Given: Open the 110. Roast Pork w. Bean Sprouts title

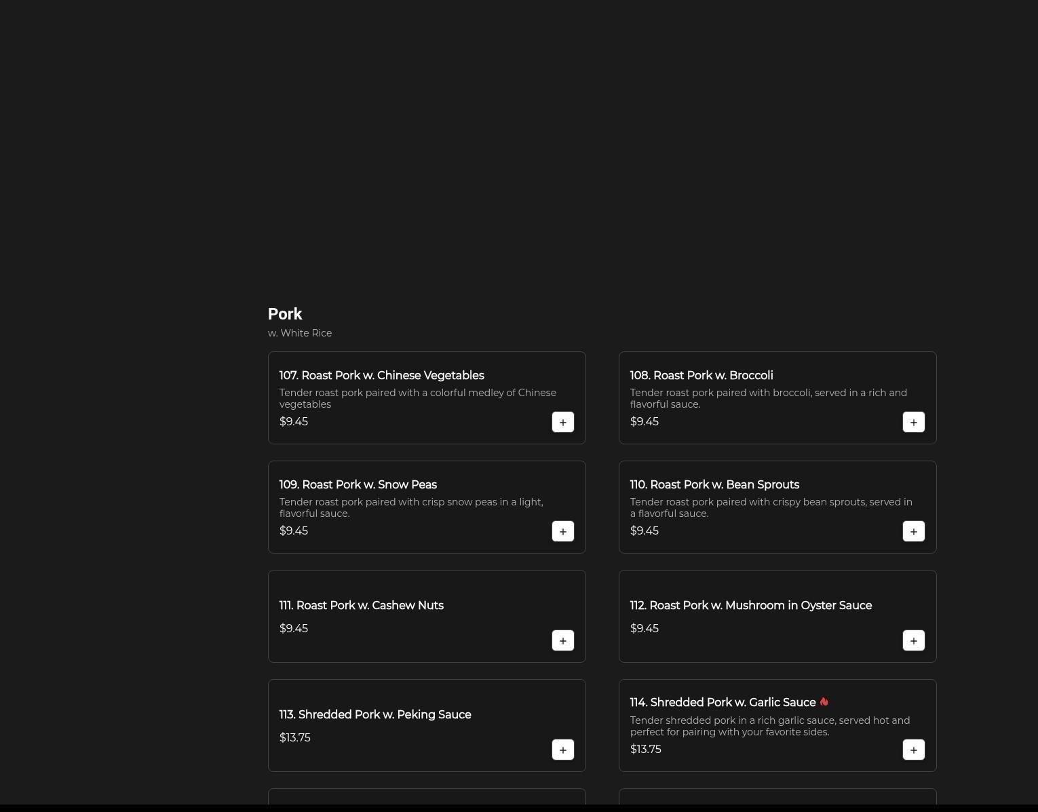Looking at the screenshot, I should coord(714,485).
